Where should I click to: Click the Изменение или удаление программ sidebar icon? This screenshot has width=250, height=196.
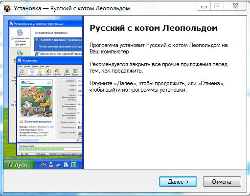pyautogui.click(x=20, y=38)
